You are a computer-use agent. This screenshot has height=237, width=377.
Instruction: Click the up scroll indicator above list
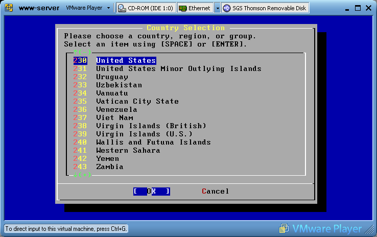[82, 52]
